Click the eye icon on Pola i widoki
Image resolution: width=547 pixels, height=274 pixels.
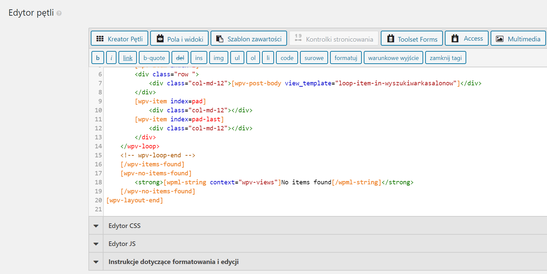click(160, 38)
